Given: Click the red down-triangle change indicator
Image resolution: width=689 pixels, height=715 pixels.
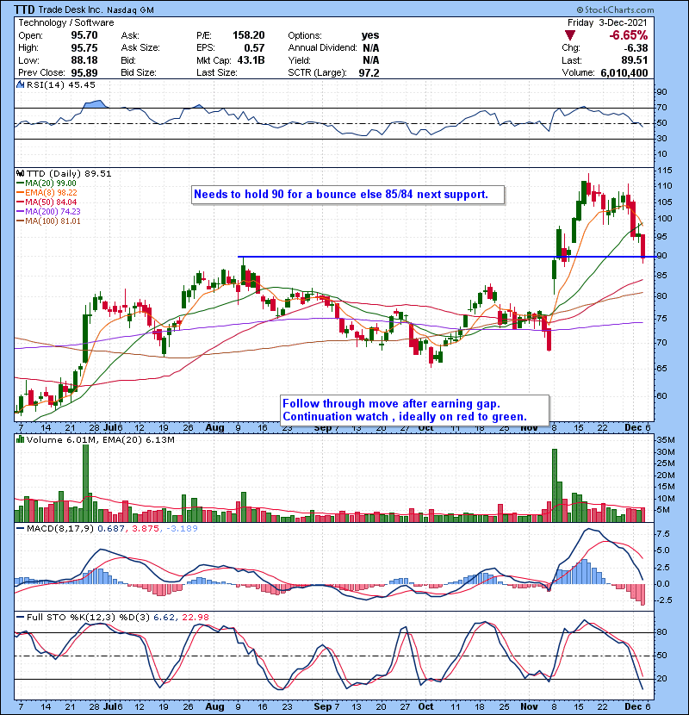Looking at the screenshot, I should click(x=570, y=35).
